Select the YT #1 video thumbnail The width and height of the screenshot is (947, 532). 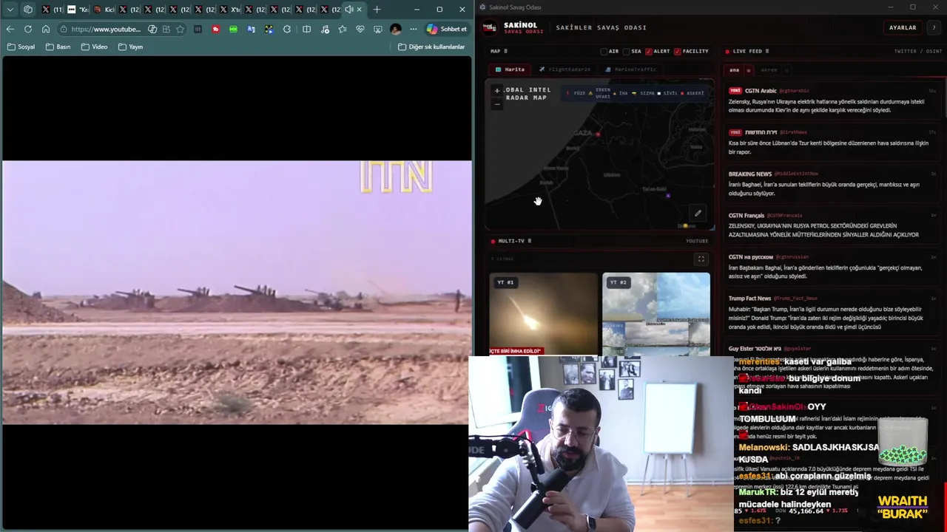coord(543,314)
